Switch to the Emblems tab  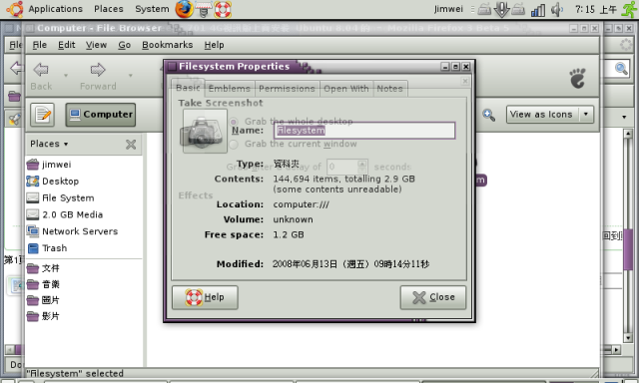point(230,89)
